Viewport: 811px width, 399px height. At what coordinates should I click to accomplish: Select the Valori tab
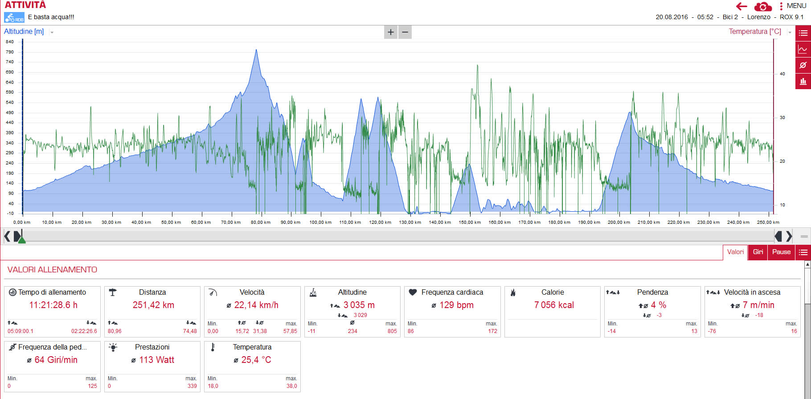pos(735,252)
